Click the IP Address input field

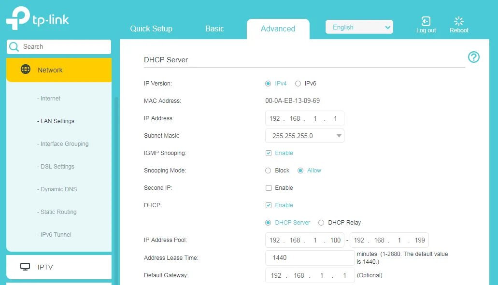305,118
